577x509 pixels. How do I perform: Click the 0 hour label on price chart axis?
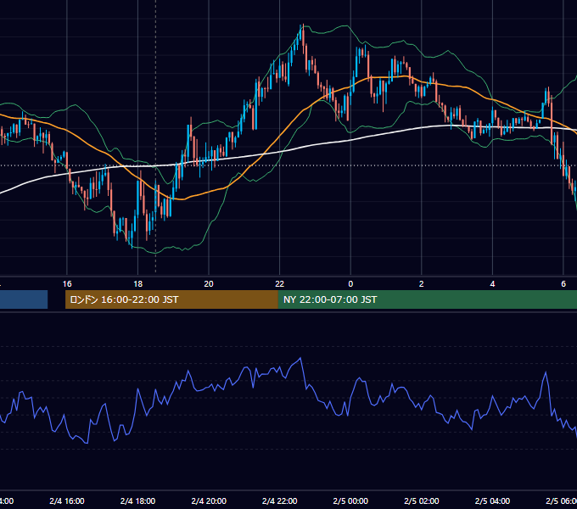click(350, 284)
